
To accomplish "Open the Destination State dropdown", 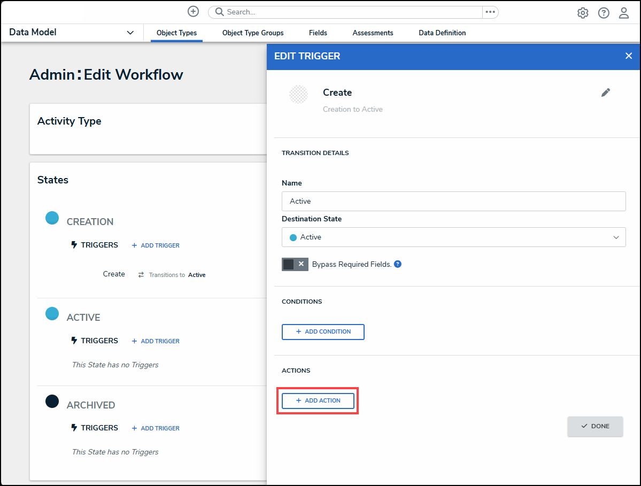I will tap(453, 237).
